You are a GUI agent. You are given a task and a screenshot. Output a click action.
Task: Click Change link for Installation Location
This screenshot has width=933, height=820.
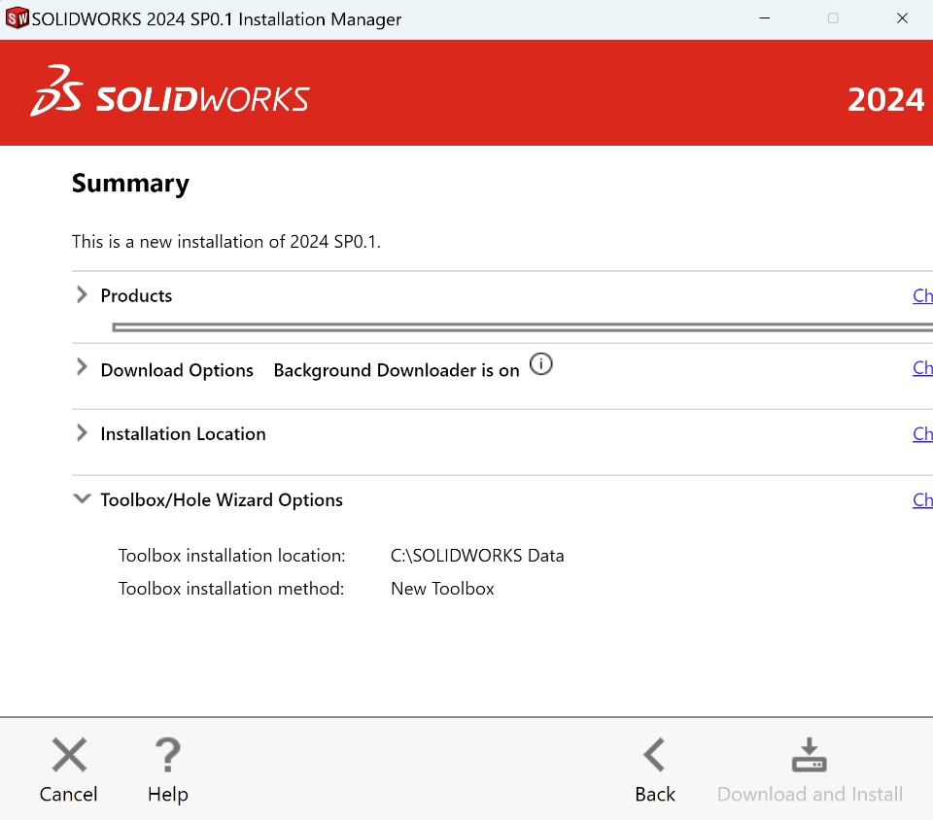[x=922, y=434]
